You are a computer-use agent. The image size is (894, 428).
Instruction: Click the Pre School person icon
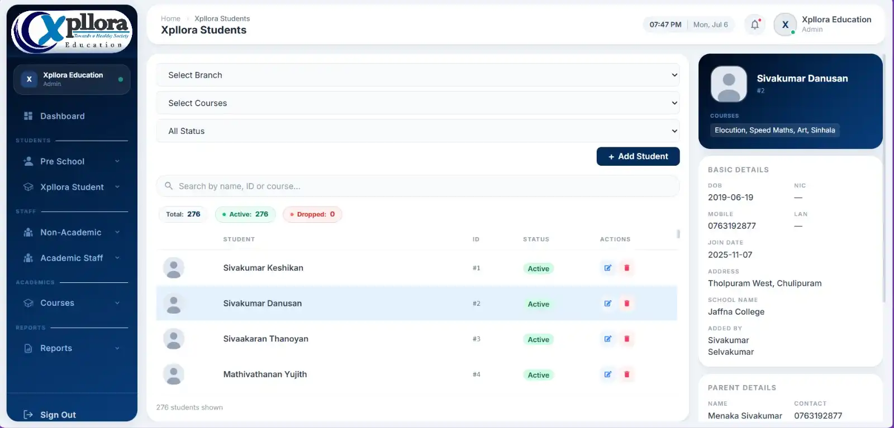click(28, 161)
